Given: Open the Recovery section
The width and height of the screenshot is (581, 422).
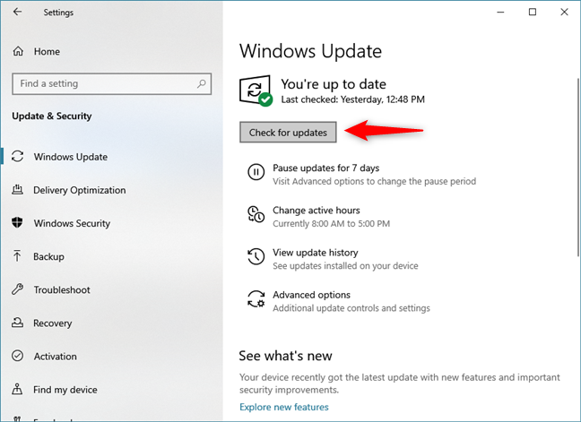Looking at the screenshot, I should (x=53, y=323).
